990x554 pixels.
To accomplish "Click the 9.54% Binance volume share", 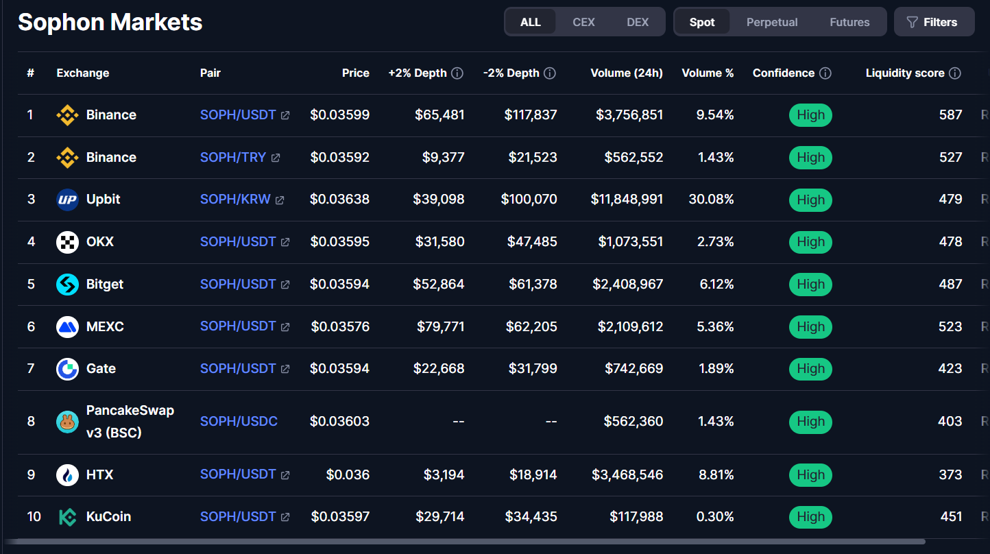I will 715,115.
